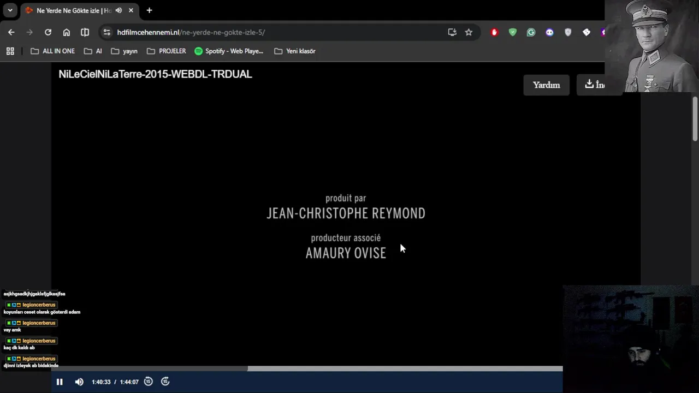
Task: Open the PROJELER bookmark folder
Action: point(166,51)
